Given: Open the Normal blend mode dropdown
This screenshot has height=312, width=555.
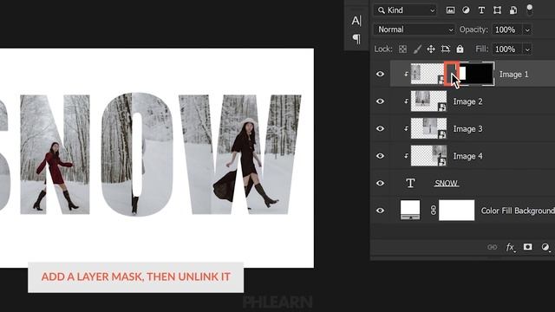Looking at the screenshot, I should (x=415, y=29).
